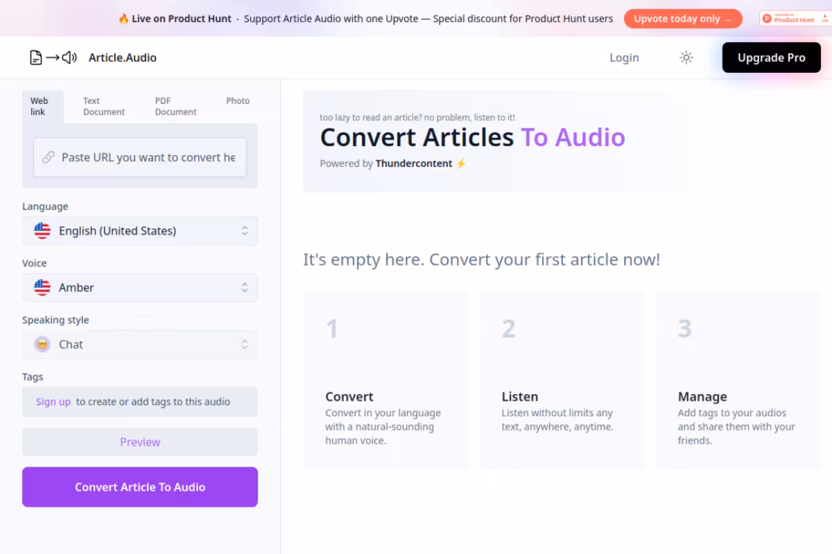Click the Login link

(x=624, y=57)
